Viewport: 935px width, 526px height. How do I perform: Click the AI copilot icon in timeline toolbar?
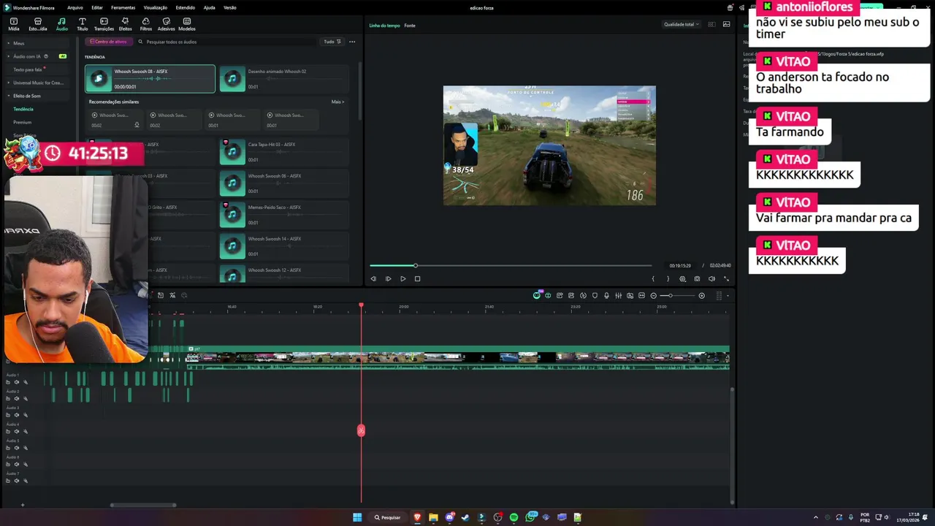537,295
